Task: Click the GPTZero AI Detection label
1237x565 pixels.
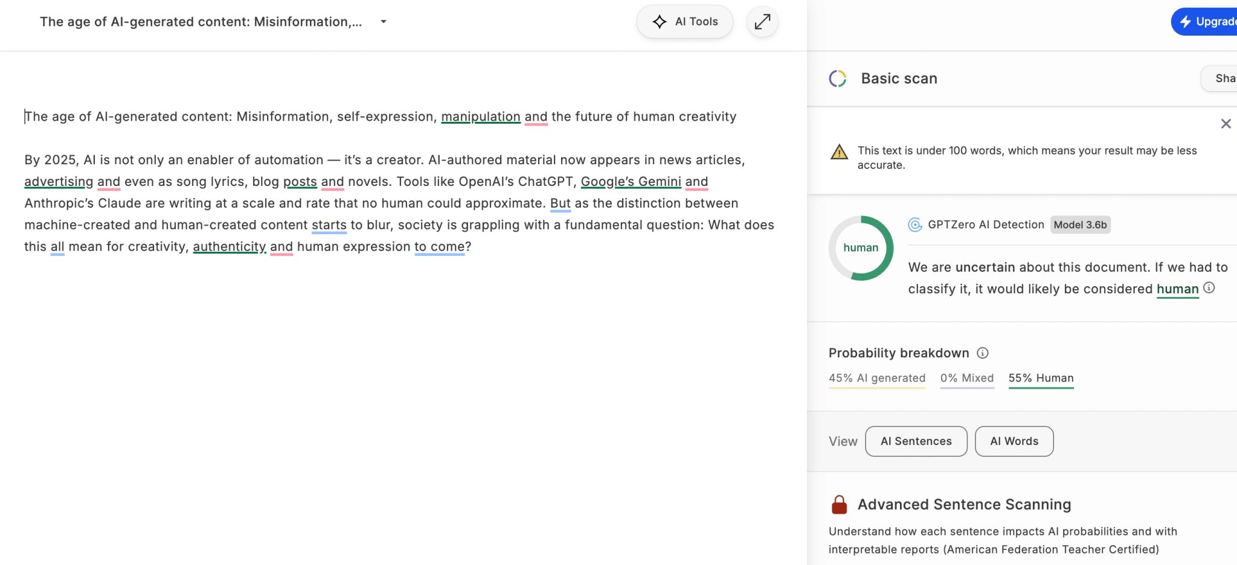Action: pyautogui.click(x=986, y=225)
